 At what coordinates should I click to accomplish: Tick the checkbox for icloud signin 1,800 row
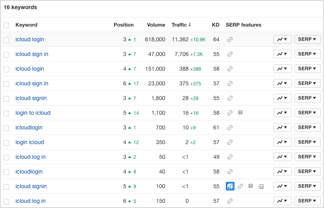coord(6,98)
